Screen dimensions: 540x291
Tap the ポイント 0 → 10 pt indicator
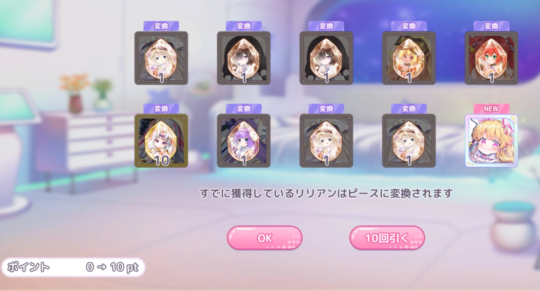(73, 267)
